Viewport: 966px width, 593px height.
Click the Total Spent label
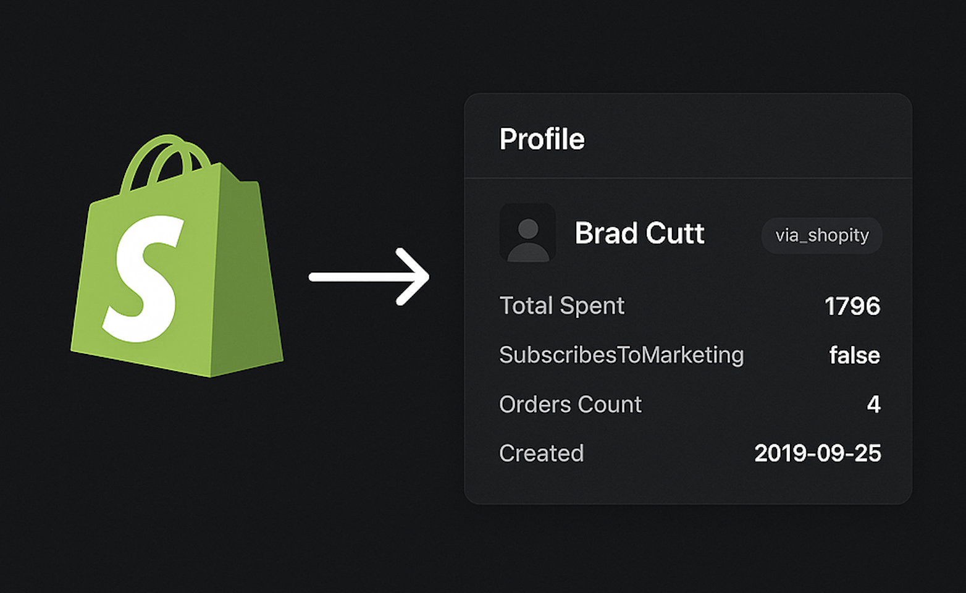pyautogui.click(x=561, y=306)
